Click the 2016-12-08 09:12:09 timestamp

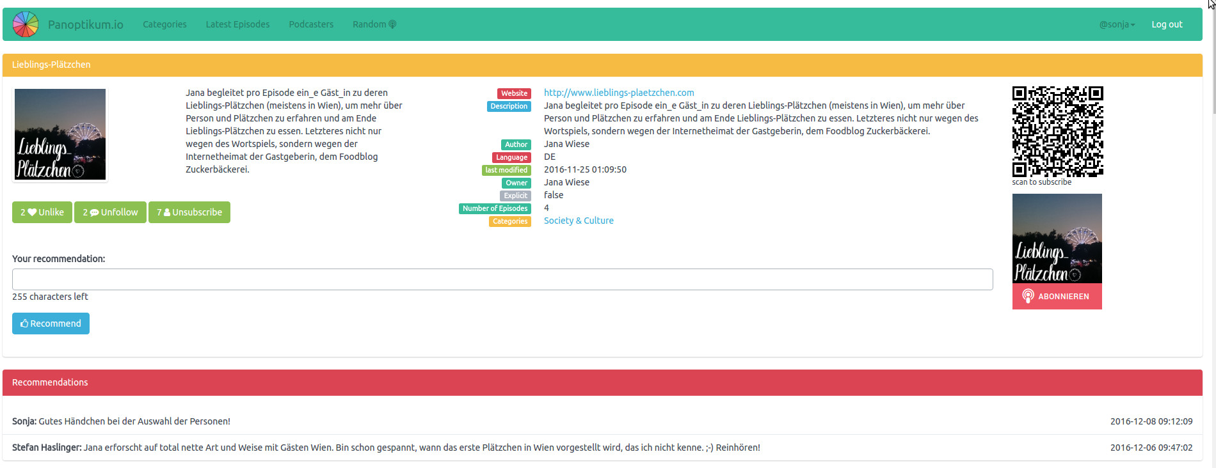pos(1151,421)
